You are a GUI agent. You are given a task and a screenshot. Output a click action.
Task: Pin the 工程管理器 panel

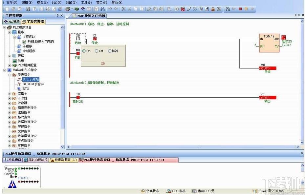coord(57,15)
